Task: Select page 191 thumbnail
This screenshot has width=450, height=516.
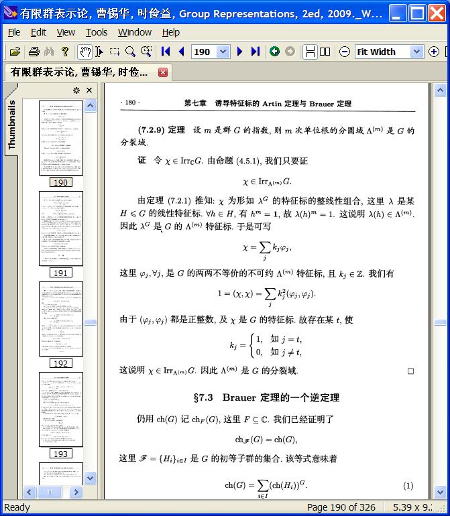Action: [61, 229]
